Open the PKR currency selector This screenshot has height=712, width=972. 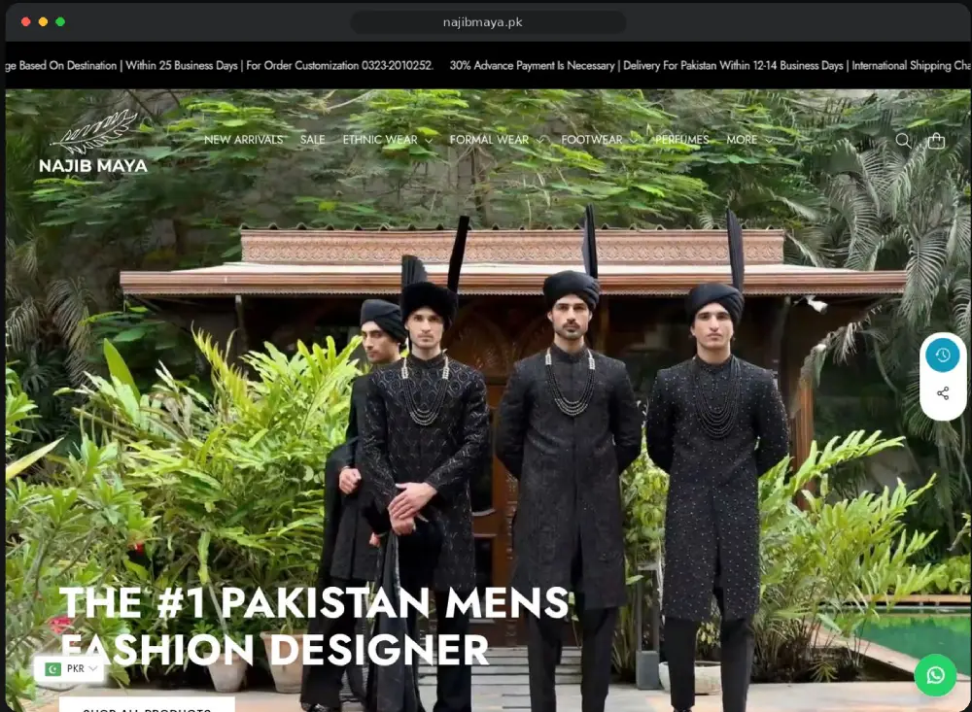[69, 668]
